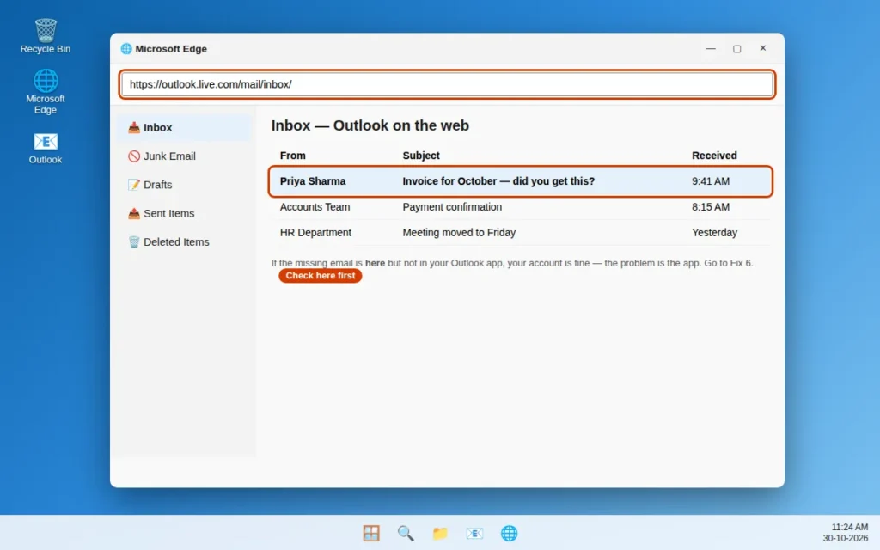Maximize the Microsoft Edge window

(736, 48)
